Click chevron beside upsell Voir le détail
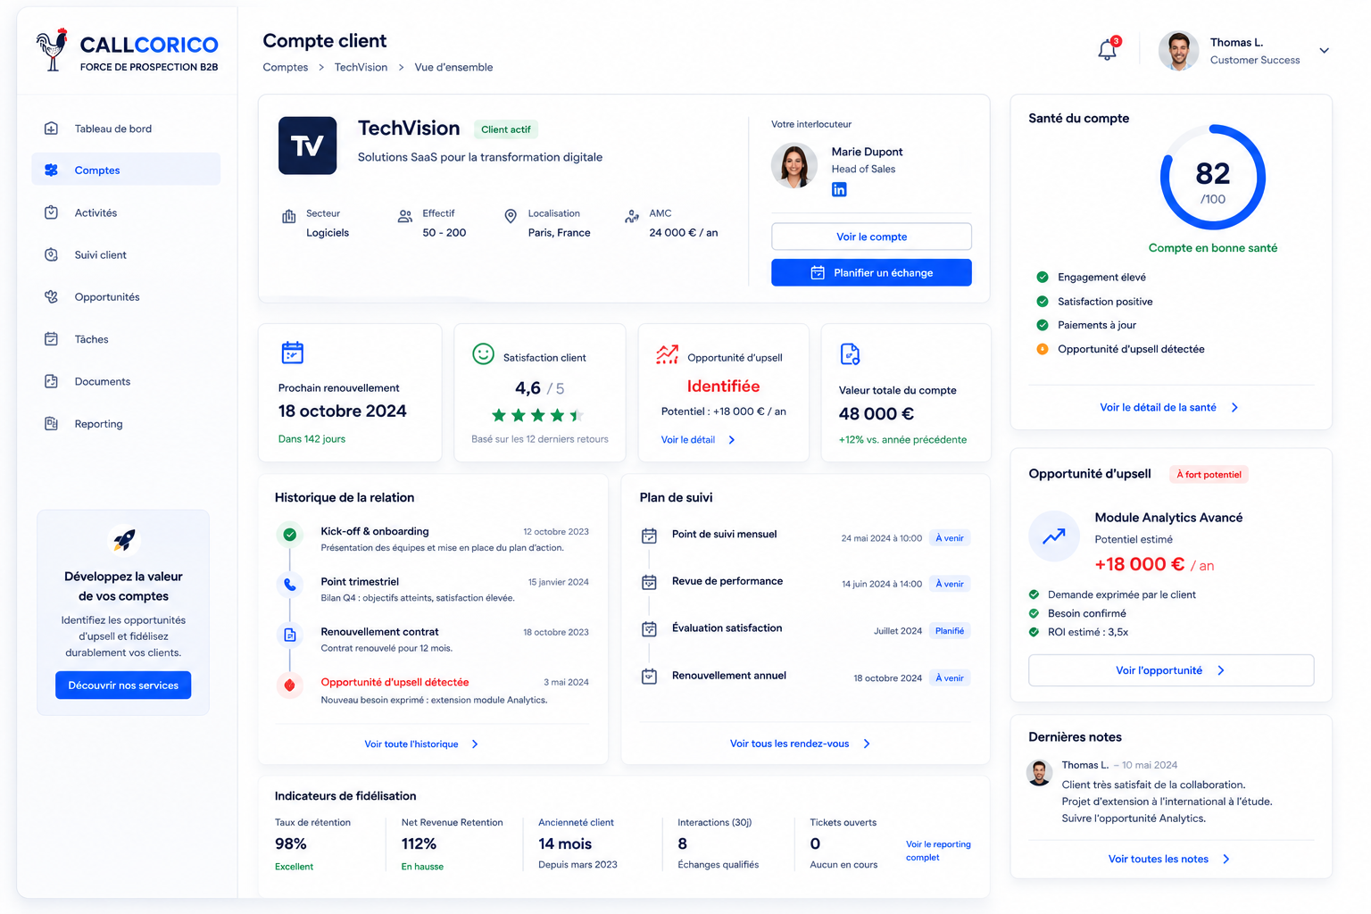The height and width of the screenshot is (914, 1371). pyautogui.click(x=732, y=439)
